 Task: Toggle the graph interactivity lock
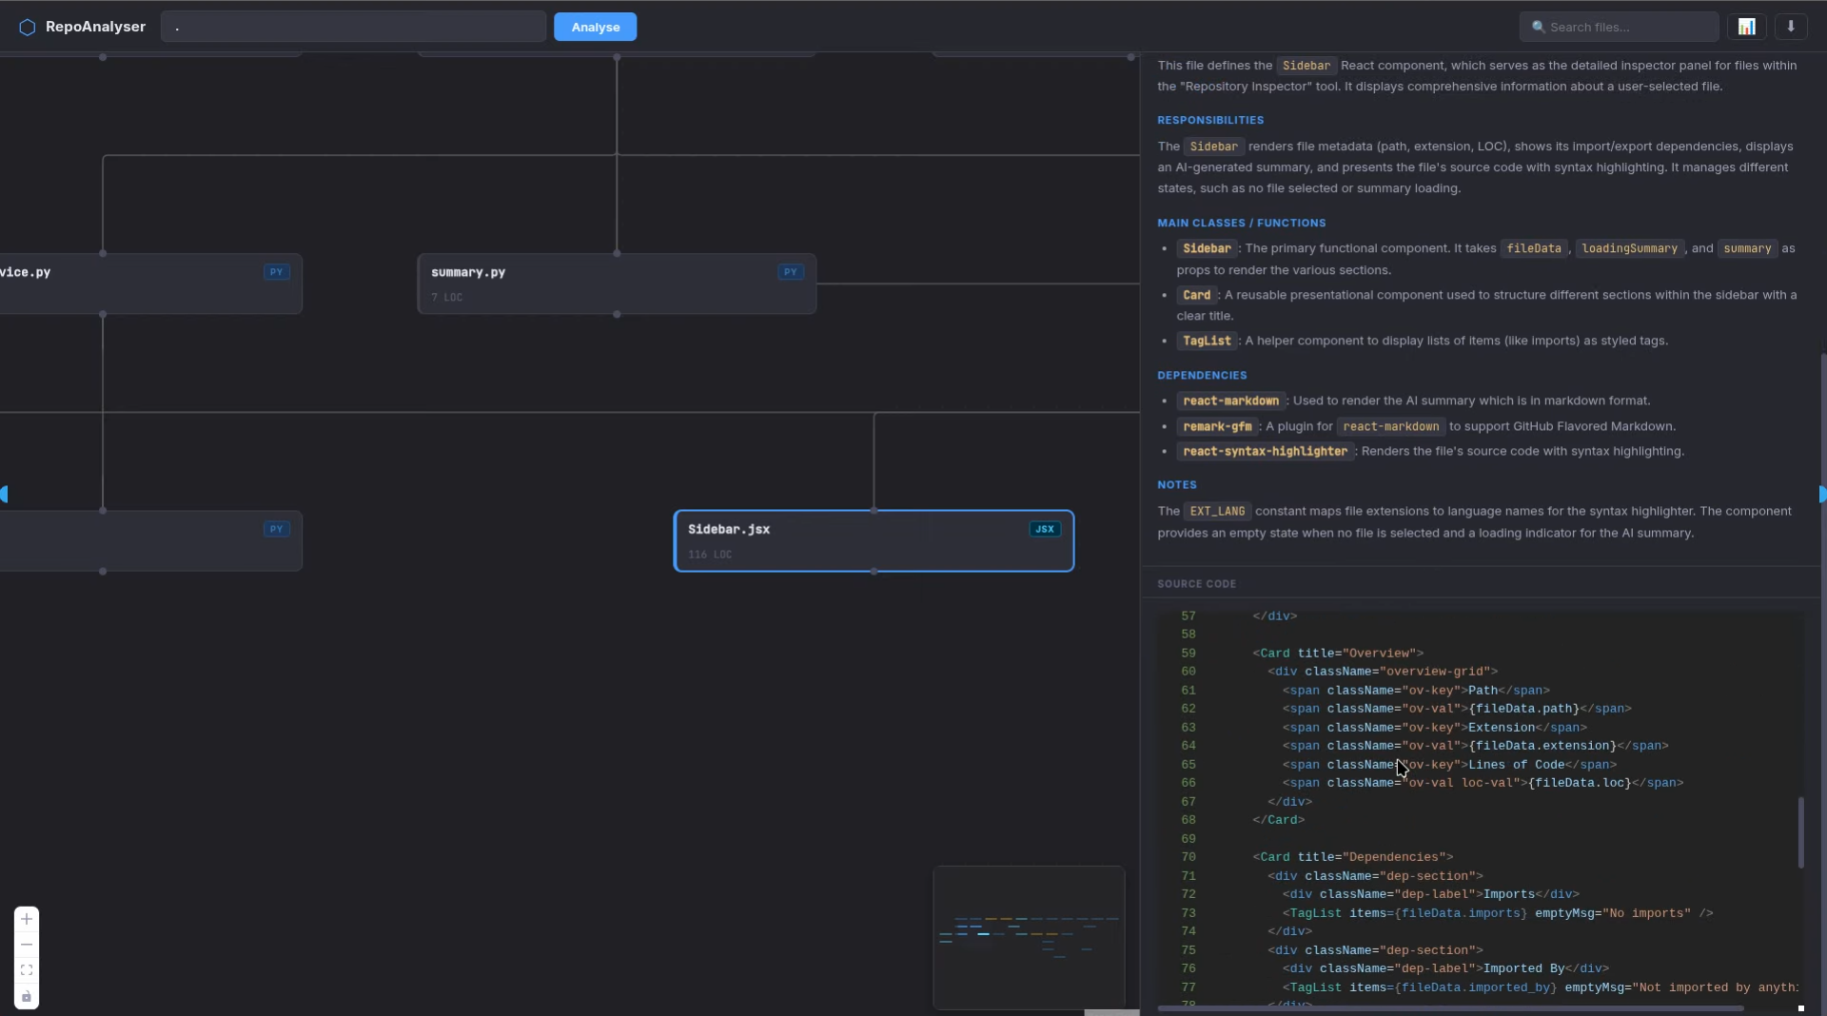[x=27, y=996]
